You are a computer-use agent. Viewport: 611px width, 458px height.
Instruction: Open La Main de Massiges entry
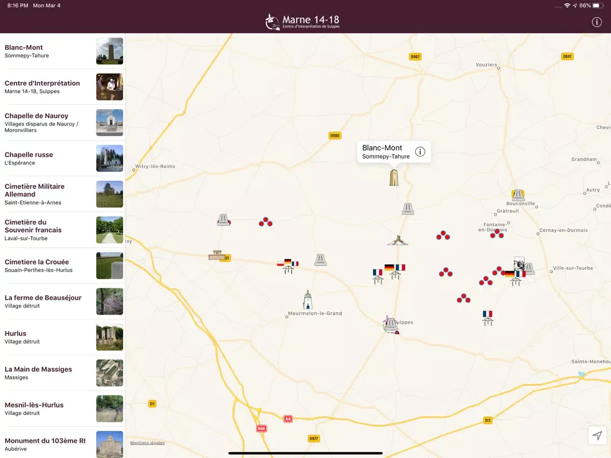[x=62, y=373]
